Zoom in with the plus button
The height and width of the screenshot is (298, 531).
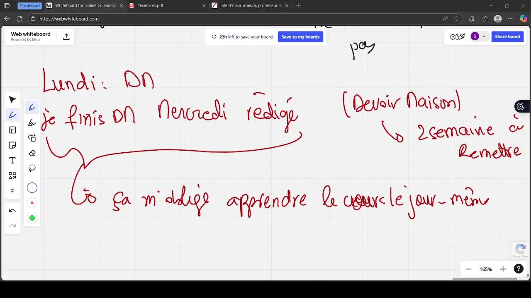[x=503, y=269]
